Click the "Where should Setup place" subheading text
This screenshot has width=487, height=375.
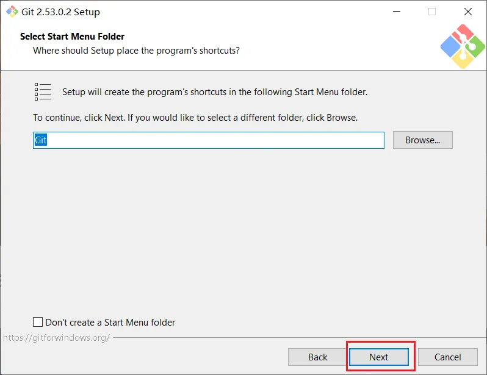(136, 50)
